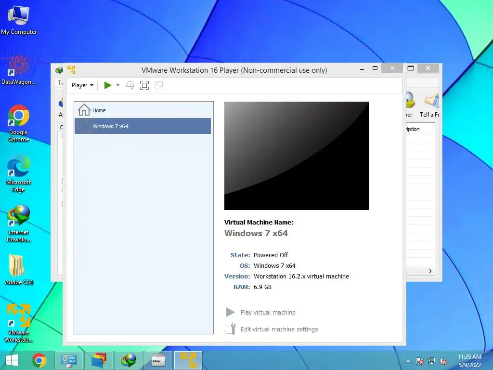
Task: Click the file explorer taskbar icon
Action: pos(98,360)
